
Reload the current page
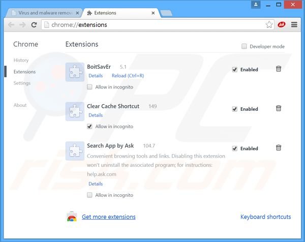34,25
